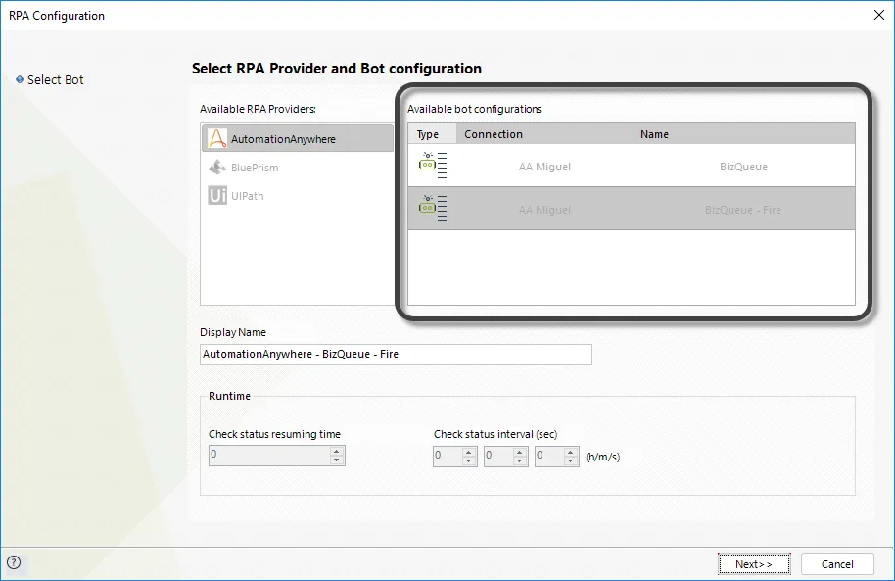Click the Select Bot step bullet
The height and width of the screenshot is (581, 895).
pos(20,79)
